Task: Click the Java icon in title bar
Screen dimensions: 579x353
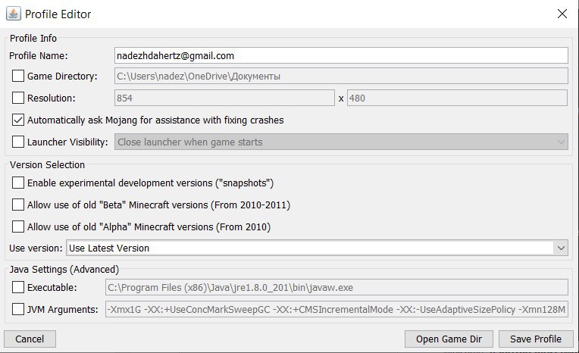Action: [14, 14]
